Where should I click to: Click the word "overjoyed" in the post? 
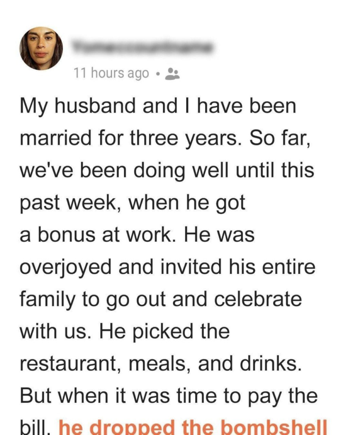click(66, 268)
